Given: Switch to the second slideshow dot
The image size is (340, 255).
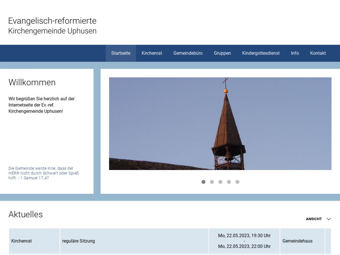Looking at the screenshot, I should pyautogui.click(x=212, y=182).
